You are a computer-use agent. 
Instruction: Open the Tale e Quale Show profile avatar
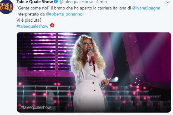(x=7, y=7)
